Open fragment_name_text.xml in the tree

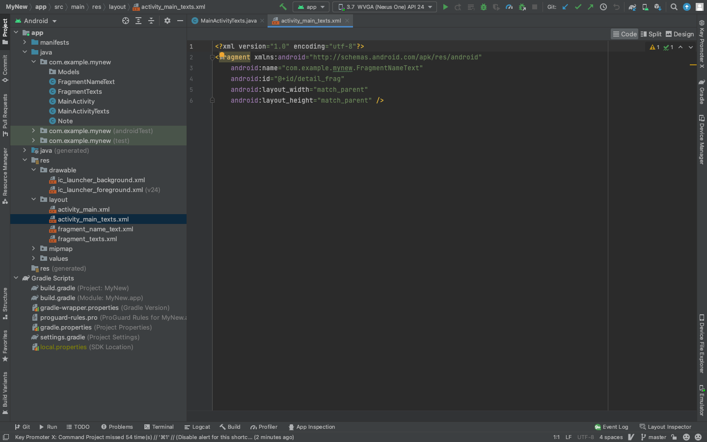click(95, 229)
